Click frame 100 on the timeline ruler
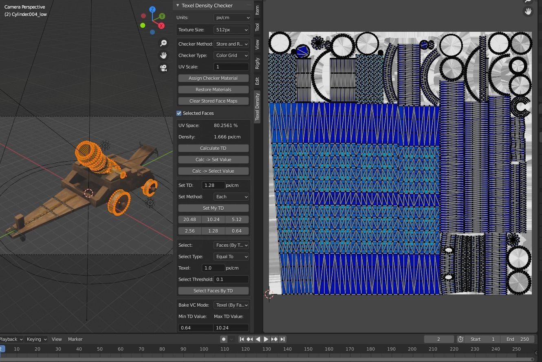 204,349
